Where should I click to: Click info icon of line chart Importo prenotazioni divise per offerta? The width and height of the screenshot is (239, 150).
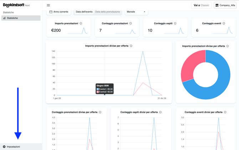pyautogui.click(x=131, y=46)
